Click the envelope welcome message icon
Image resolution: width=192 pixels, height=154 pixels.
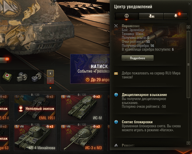point(116,73)
